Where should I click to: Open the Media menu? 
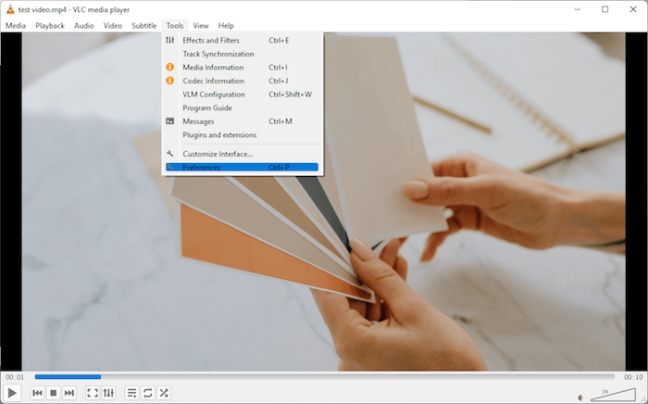tap(16, 25)
